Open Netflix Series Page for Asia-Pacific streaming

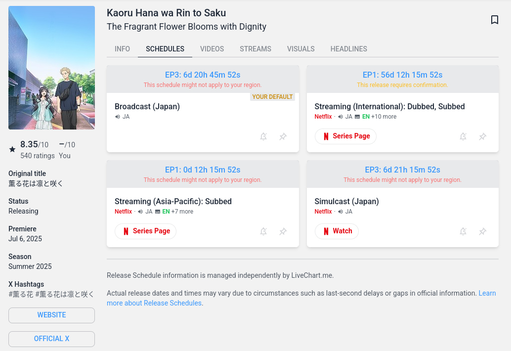point(145,231)
